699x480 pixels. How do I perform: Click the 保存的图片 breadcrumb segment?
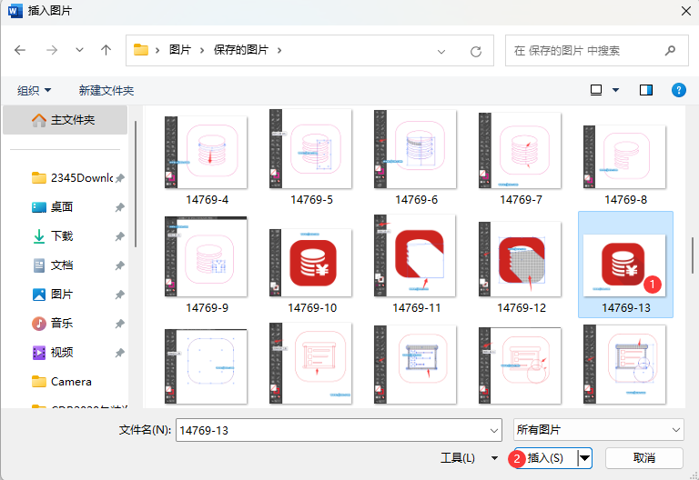241,50
